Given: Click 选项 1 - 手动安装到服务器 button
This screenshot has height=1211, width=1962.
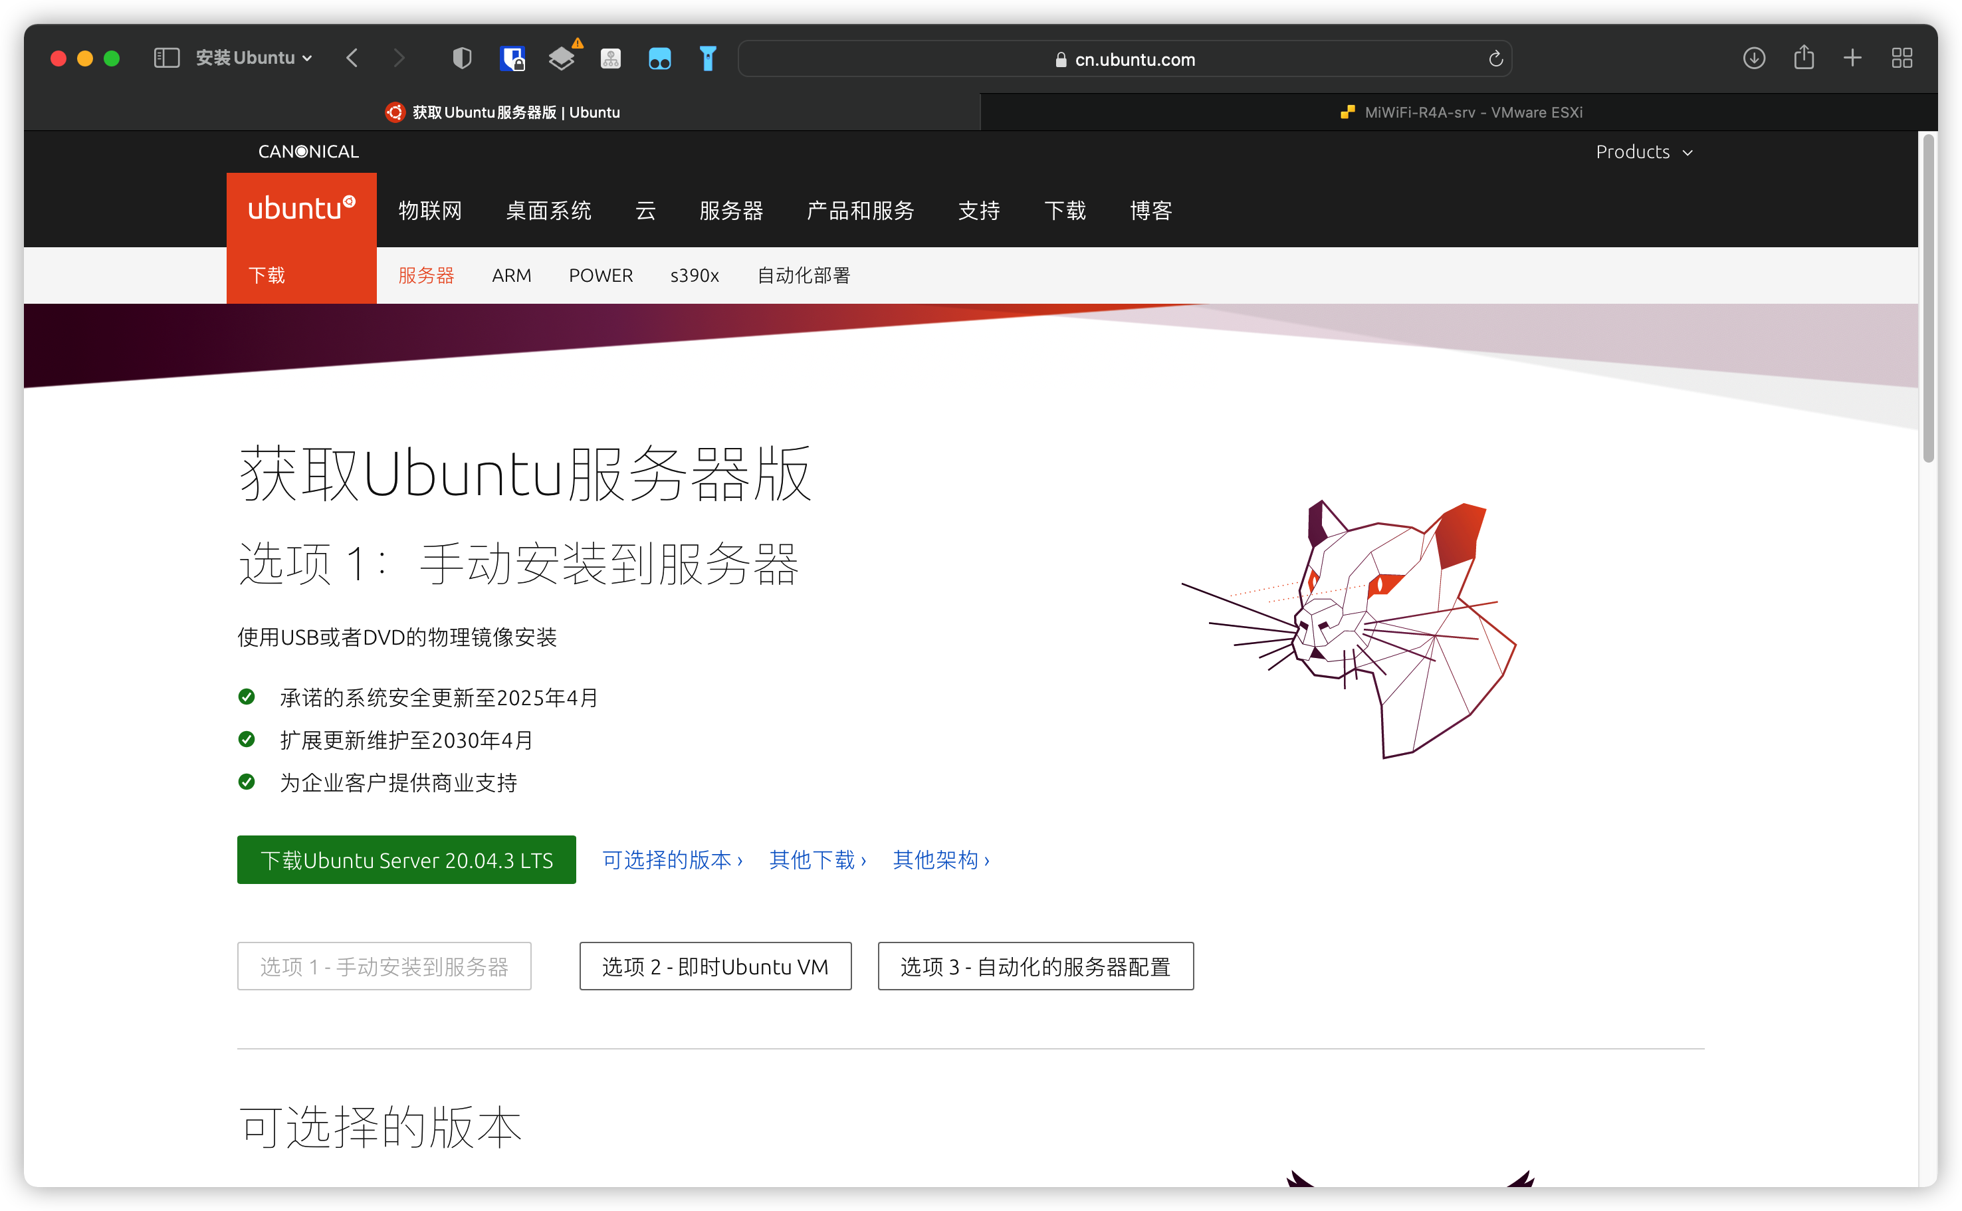Looking at the screenshot, I should coord(384,966).
